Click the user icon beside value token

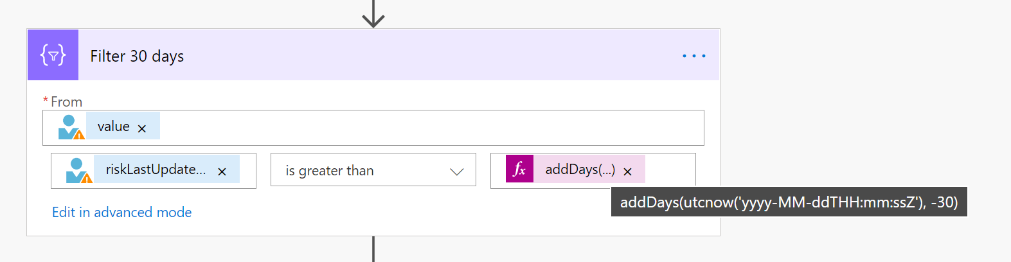(x=71, y=127)
